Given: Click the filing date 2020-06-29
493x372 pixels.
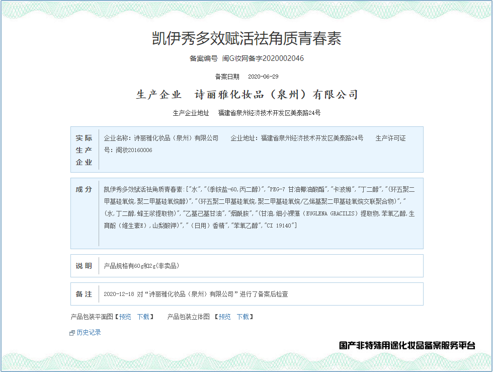Looking at the screenshot, I should [x=263, y=77].
